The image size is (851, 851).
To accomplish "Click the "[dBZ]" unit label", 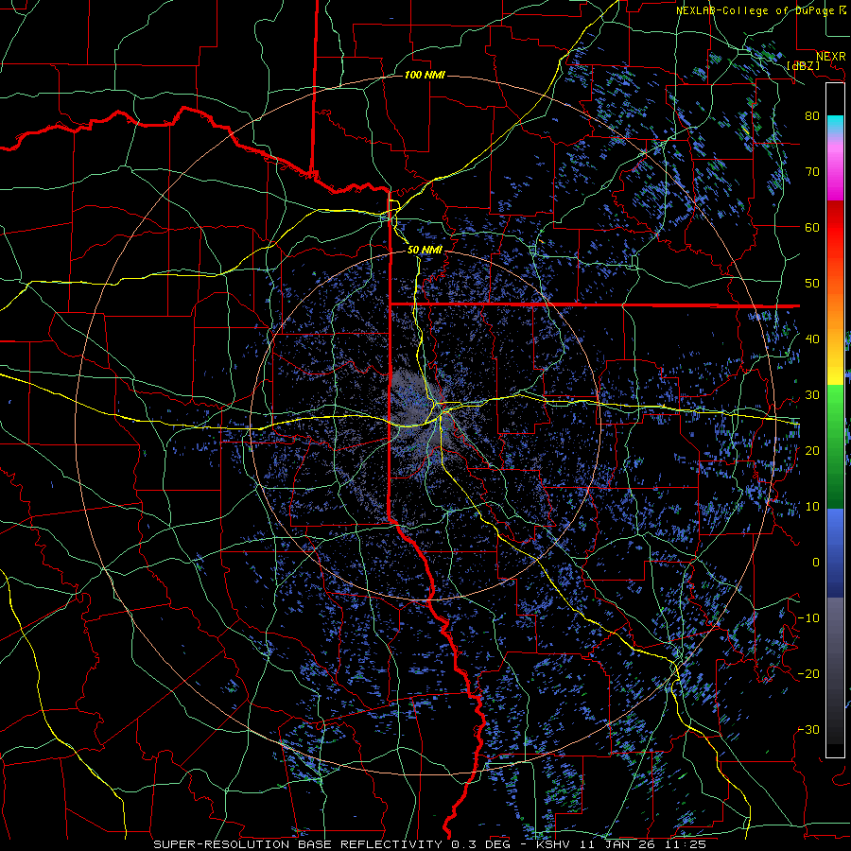I will 803,65.
